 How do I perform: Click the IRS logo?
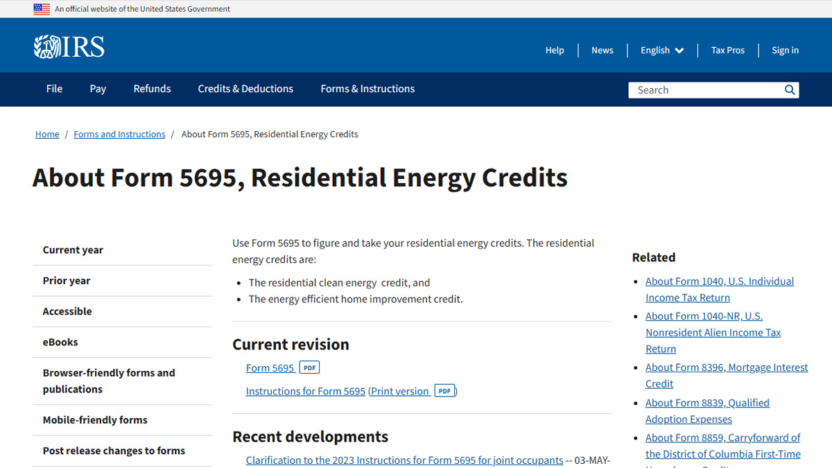[69, 47]
